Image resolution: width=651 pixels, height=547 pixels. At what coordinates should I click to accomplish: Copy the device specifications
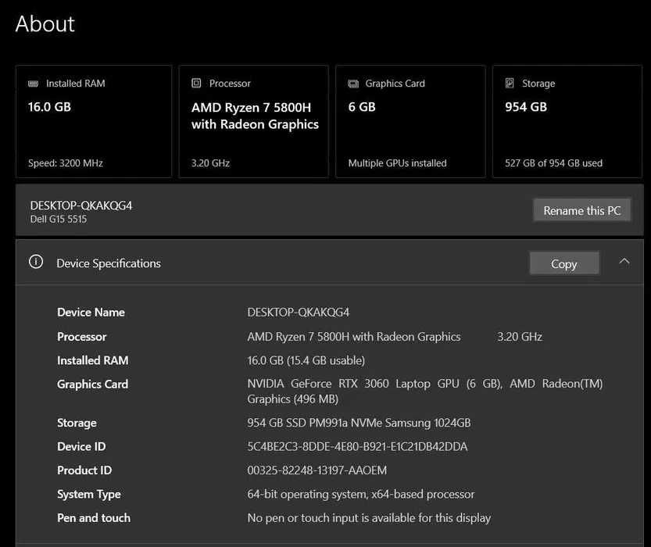coord(564,263)
